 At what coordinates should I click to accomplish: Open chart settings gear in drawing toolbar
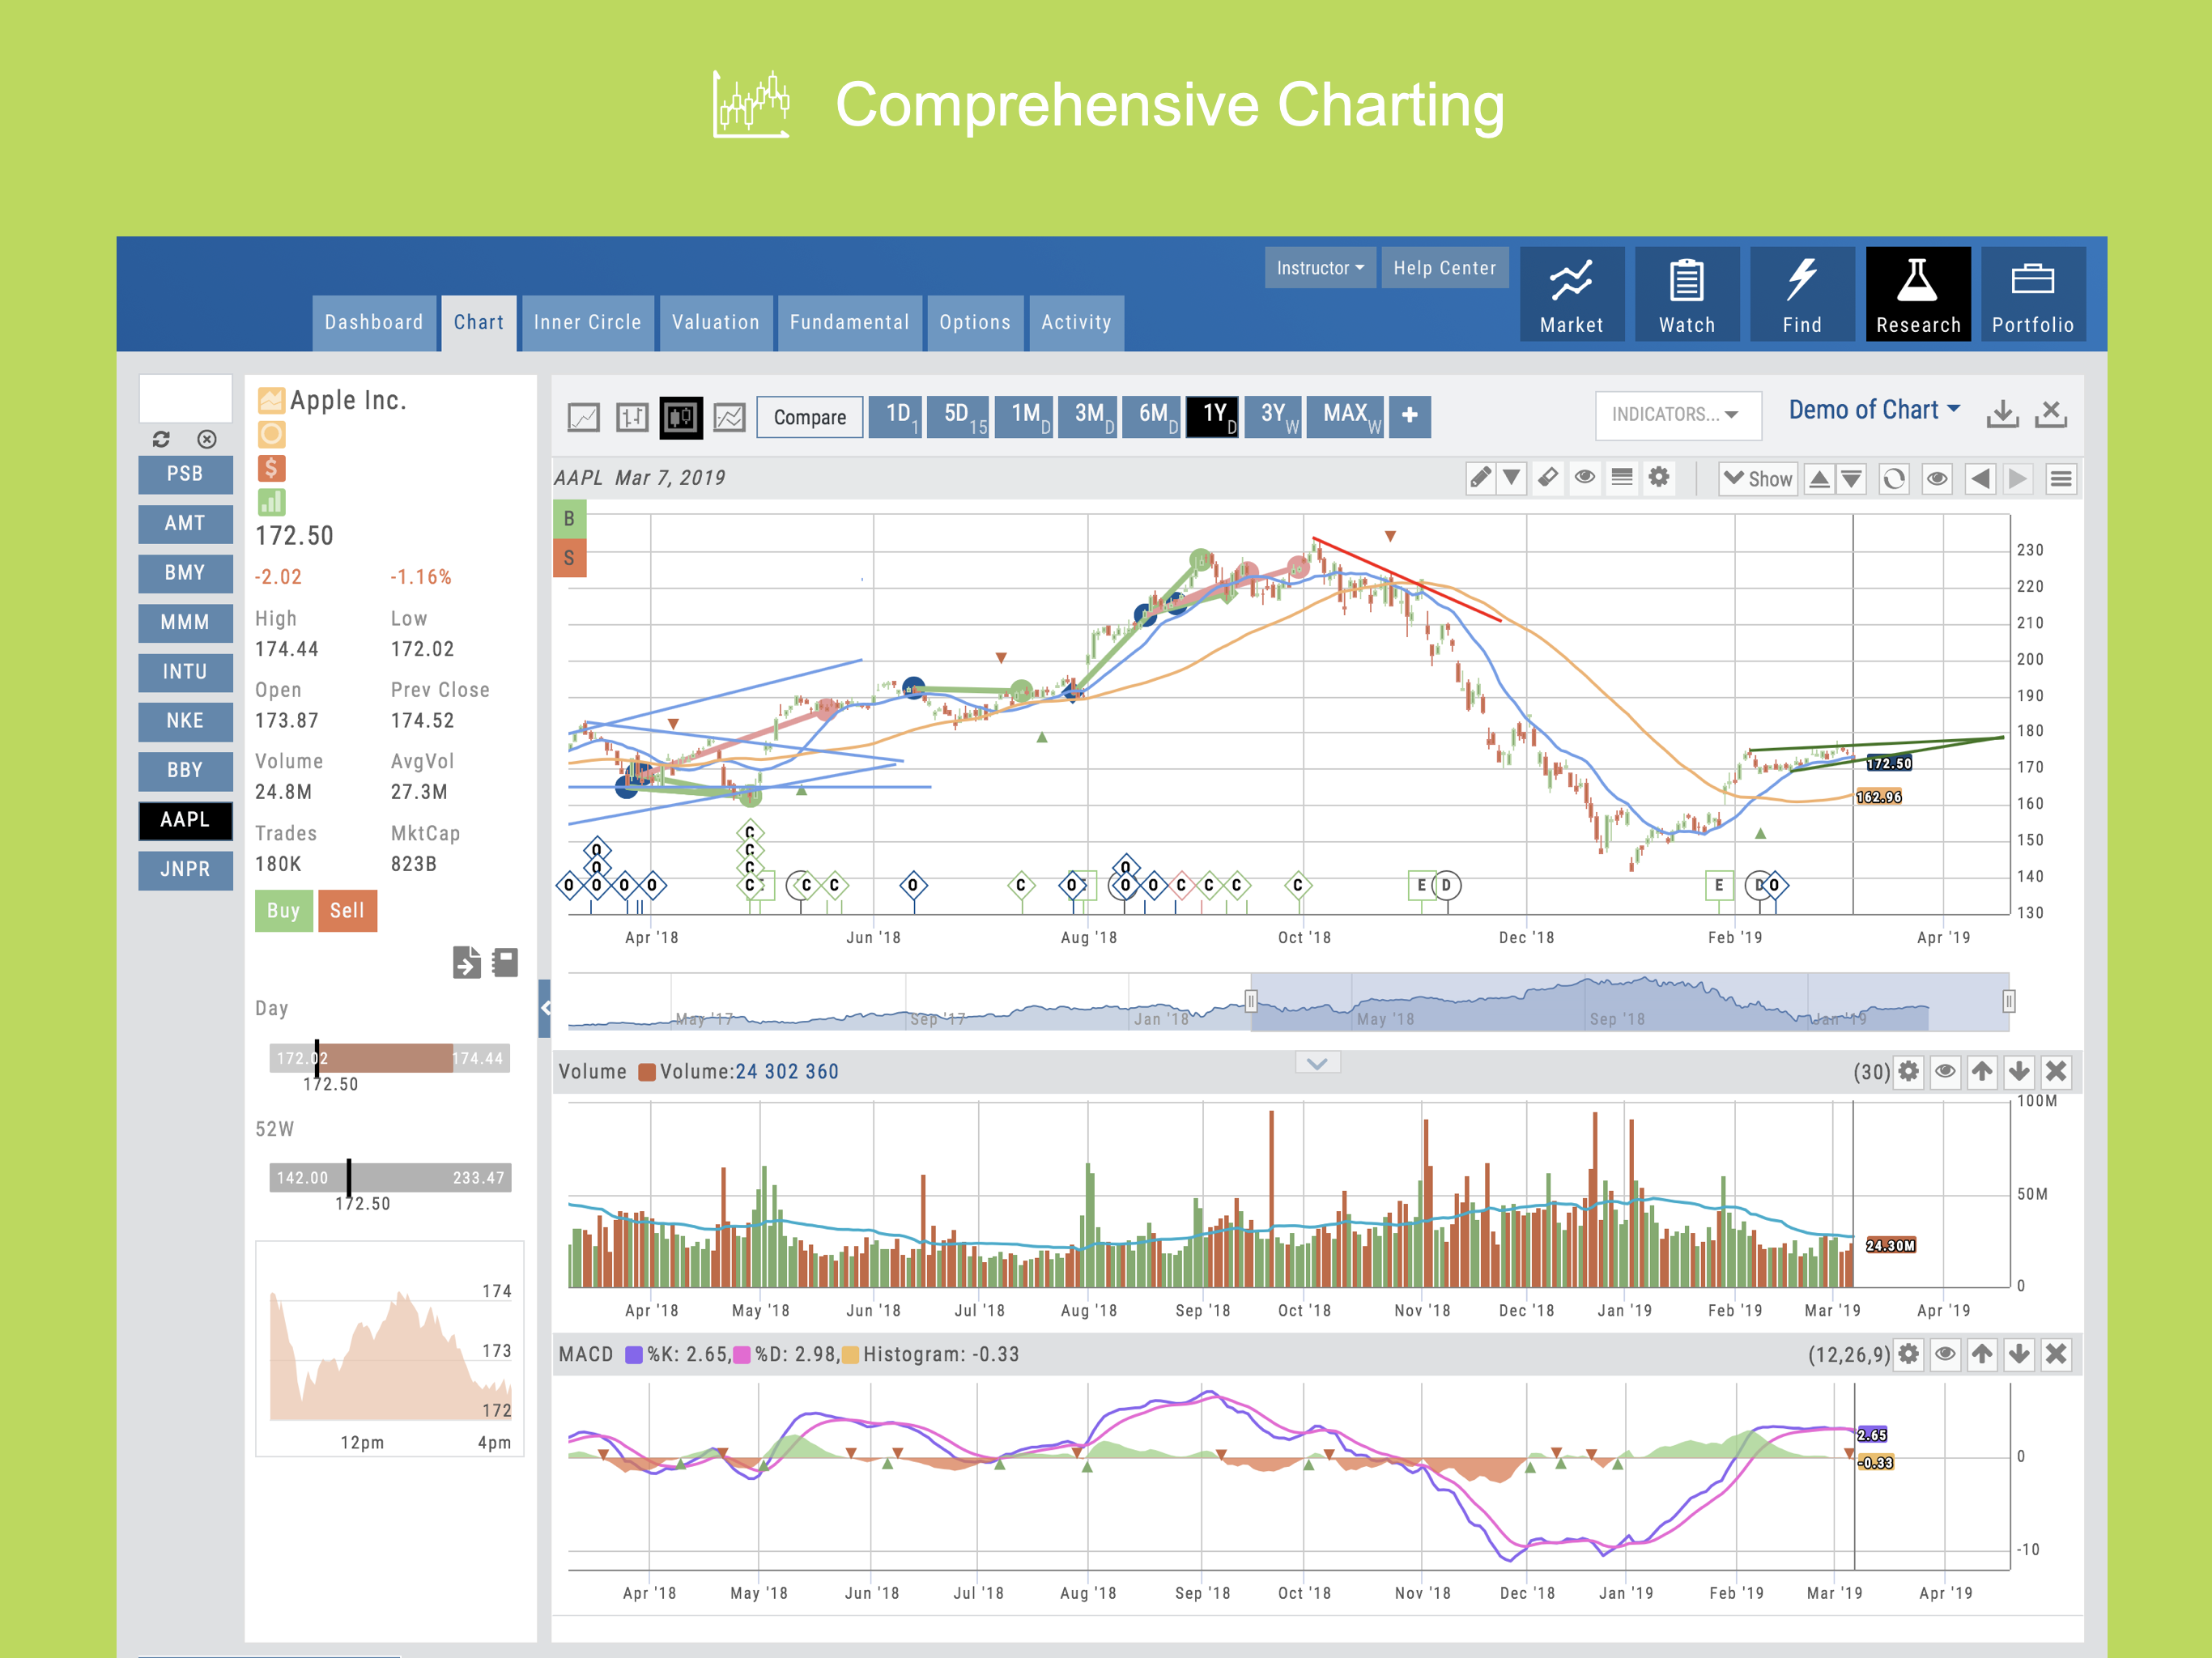click(x=1659, y=478)
